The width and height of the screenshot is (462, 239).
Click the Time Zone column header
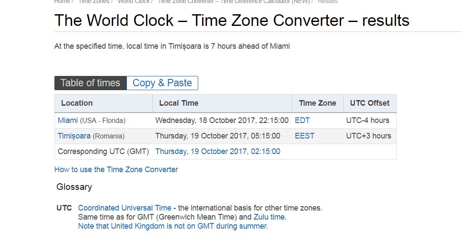(x=317, y=103)
